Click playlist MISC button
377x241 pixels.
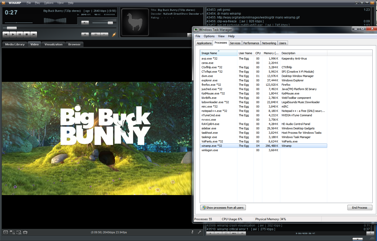point(234,233)
